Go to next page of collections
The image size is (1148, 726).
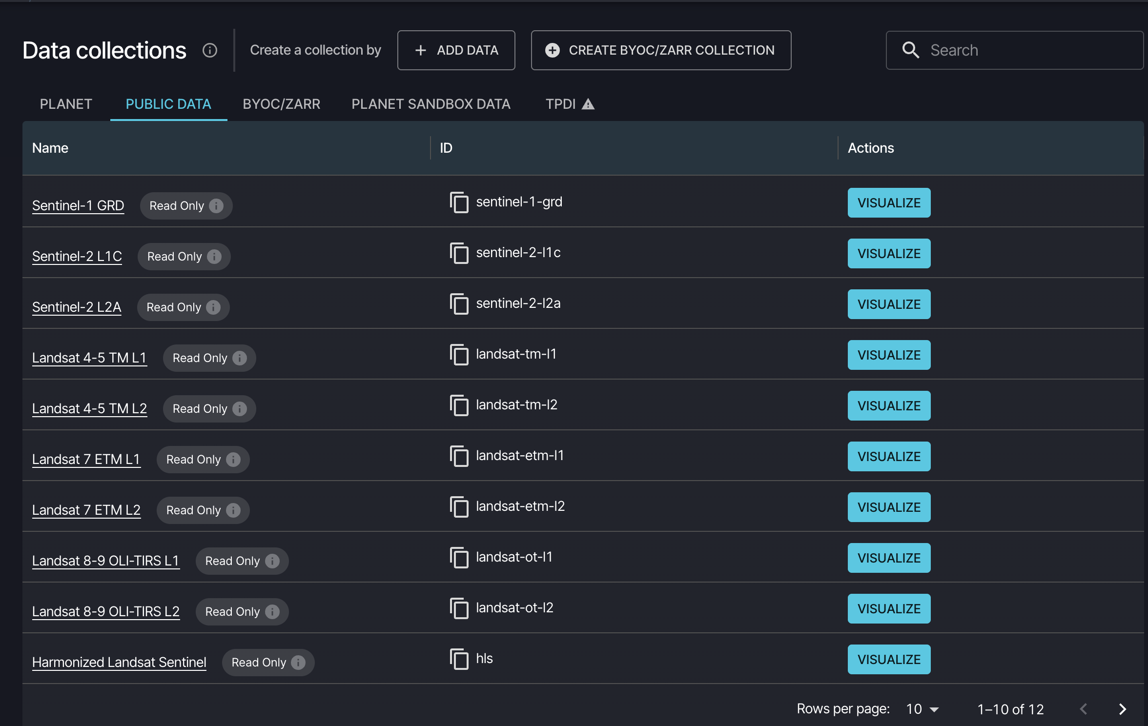[1122, 709]
